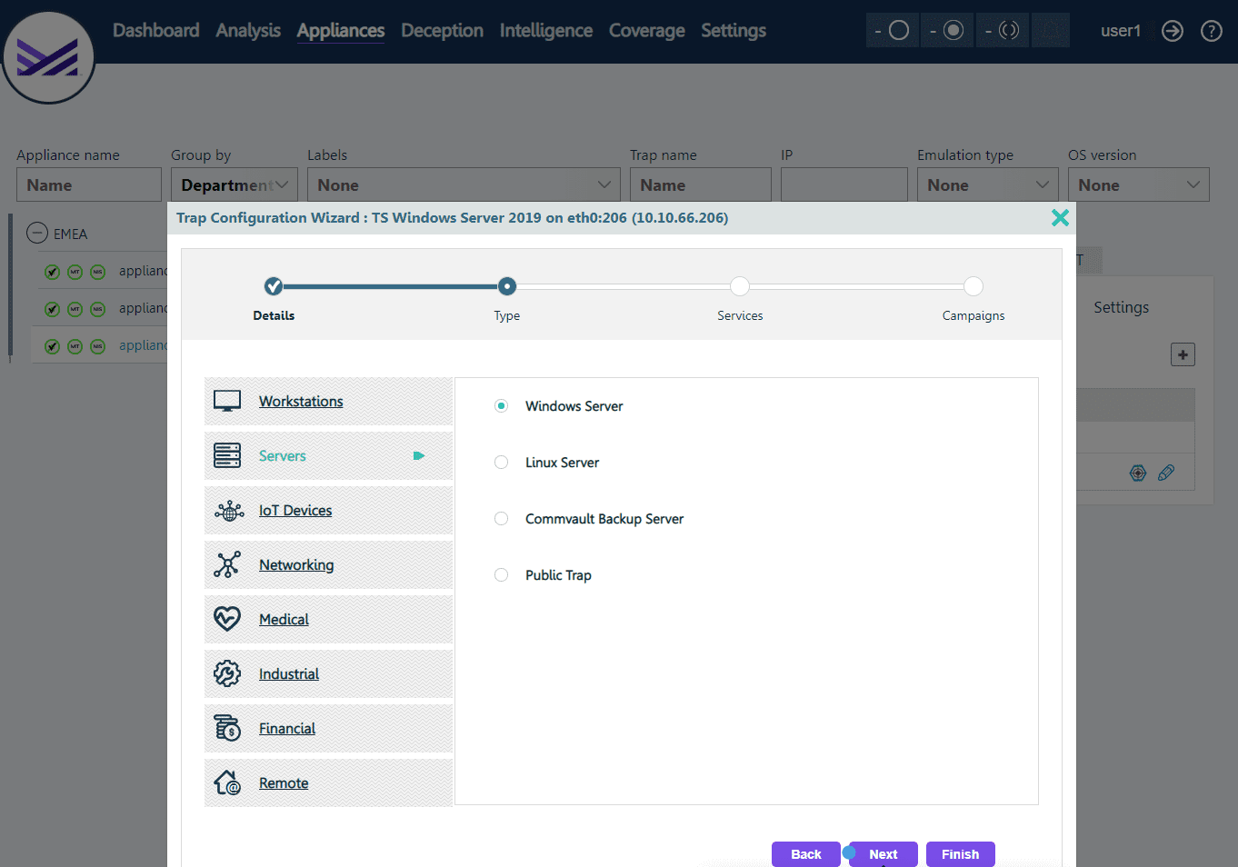The height and width of the screenshot is (867, 1238).
Task: Expand the Emulation type dropdown
Action: 987,184
